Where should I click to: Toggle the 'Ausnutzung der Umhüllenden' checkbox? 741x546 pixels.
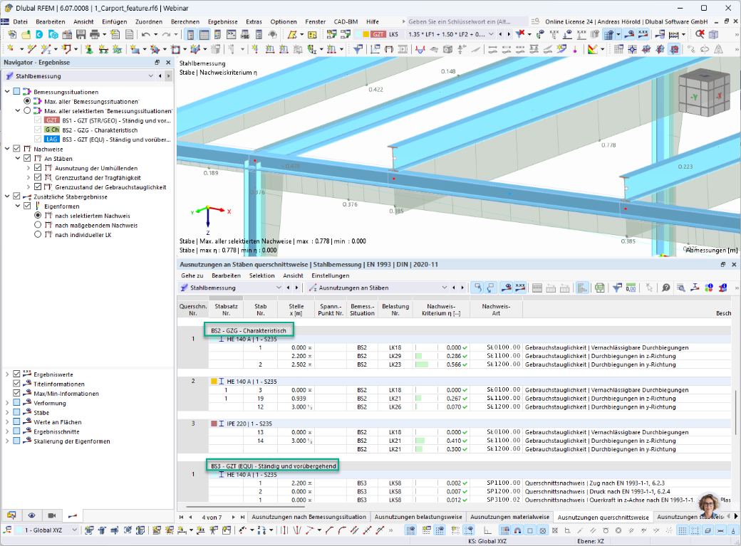(38, 168)
